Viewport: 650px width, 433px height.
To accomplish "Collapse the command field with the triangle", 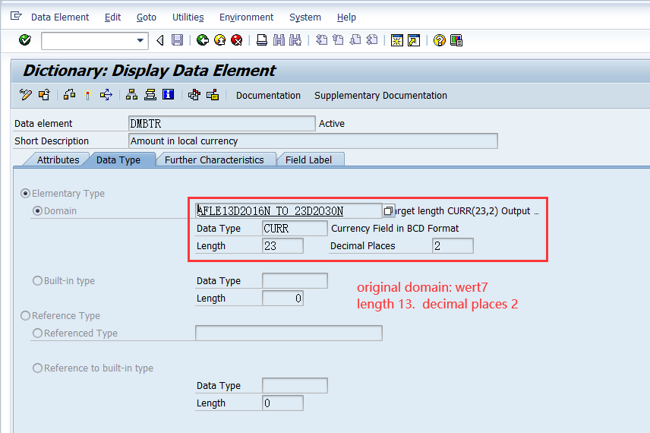I will (160, 40).
